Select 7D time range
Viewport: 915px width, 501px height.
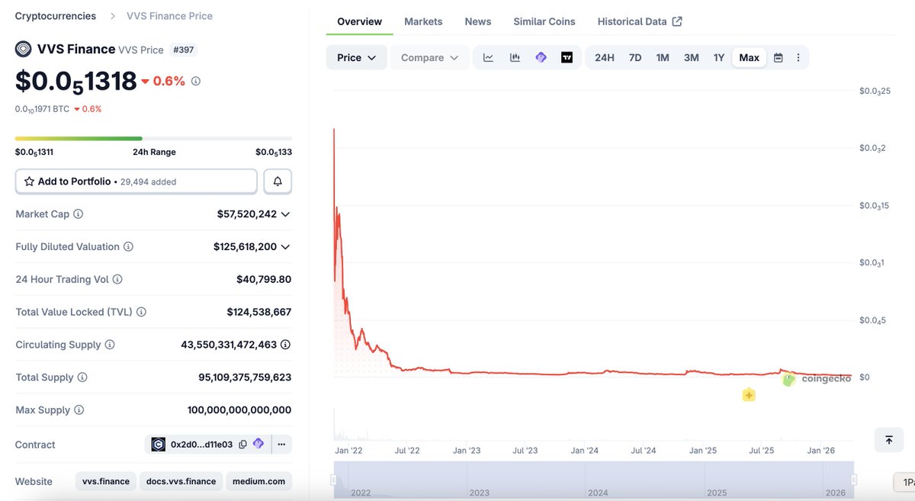tap(635, 58)
